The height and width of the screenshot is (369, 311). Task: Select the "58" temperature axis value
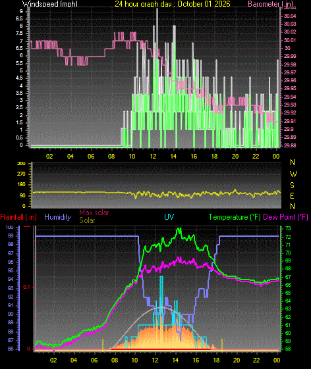[288, 349]
